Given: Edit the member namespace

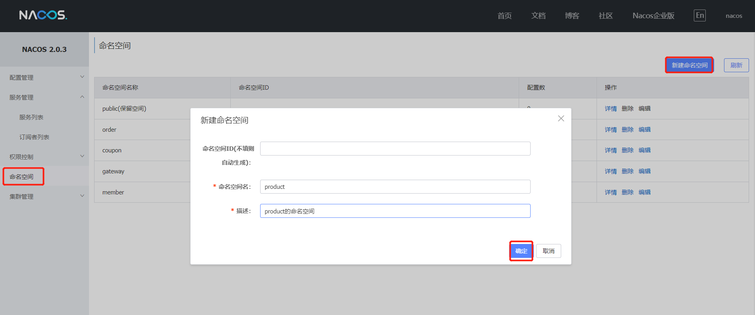Looking at the screenshot, I should [645, 192].
